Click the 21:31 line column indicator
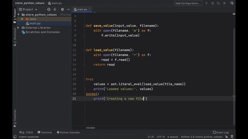Screen dimensions: 248x139 [x=151, y=137]
